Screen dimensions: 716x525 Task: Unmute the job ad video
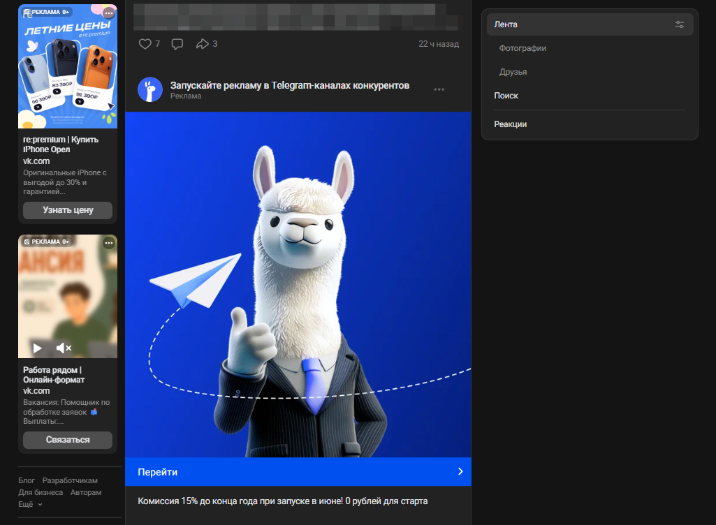point(64,348)
